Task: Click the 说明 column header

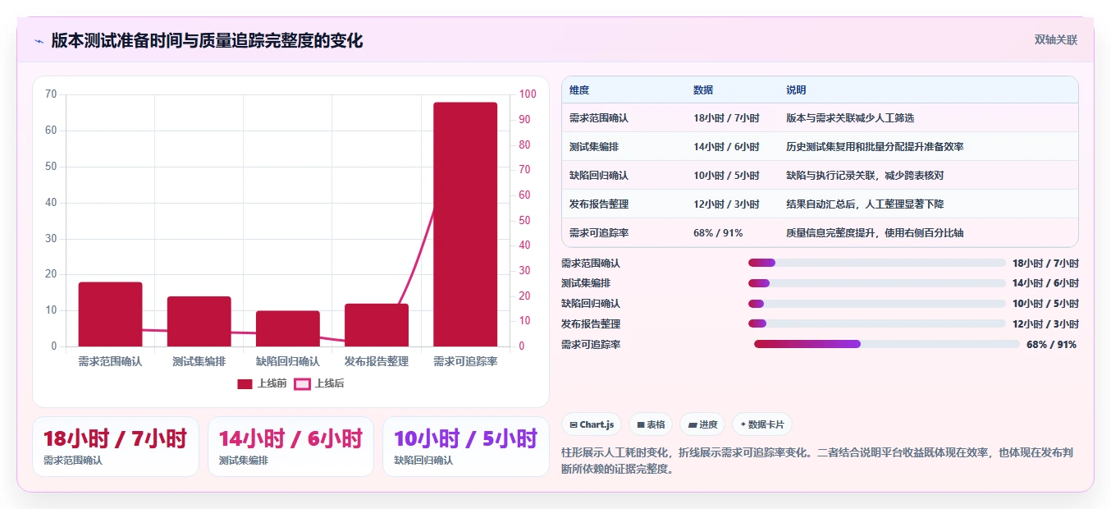Action: pyautogui.click(x=796, y=90)
